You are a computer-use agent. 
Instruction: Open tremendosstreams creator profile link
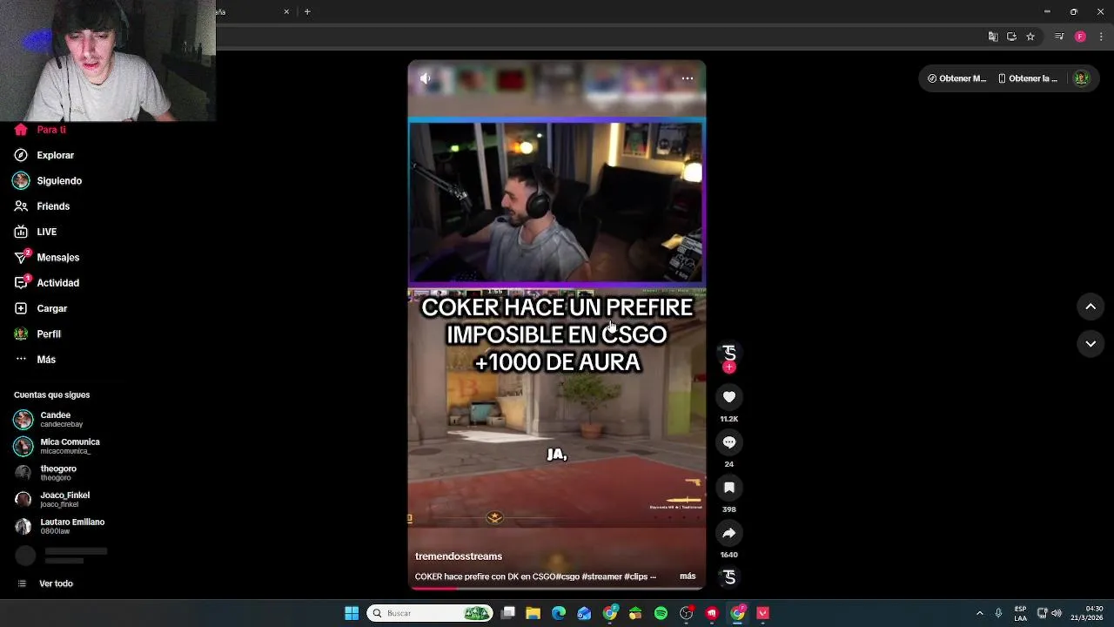coord(459,556)
